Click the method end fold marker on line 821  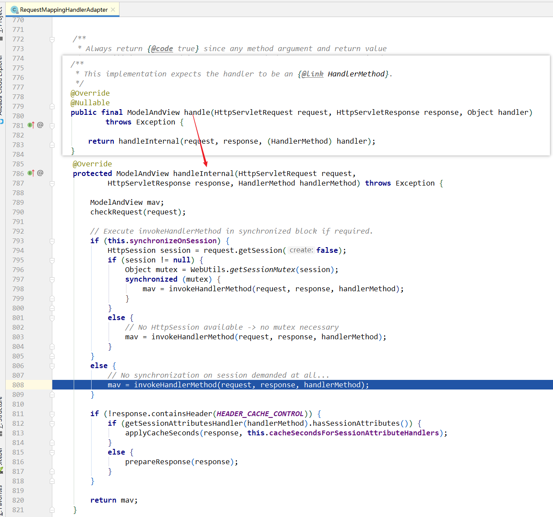tap(52, 510)
